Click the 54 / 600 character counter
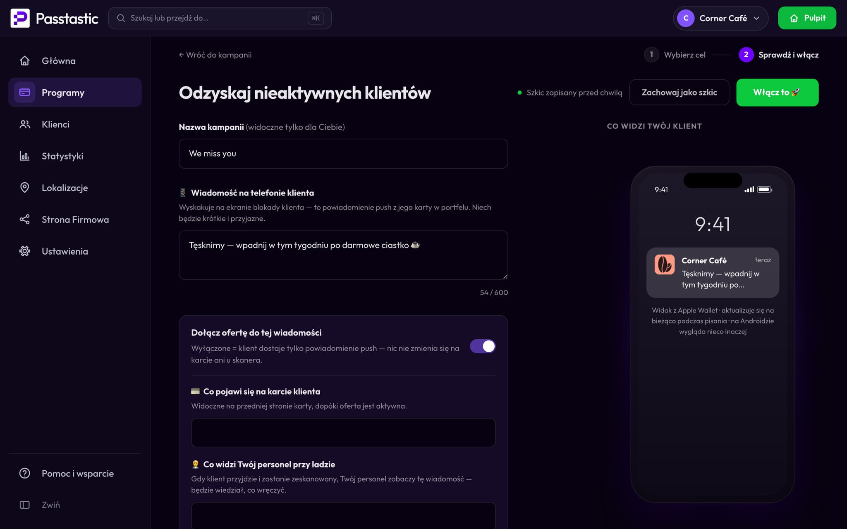The image size is (847, 529). coord(494,293)
